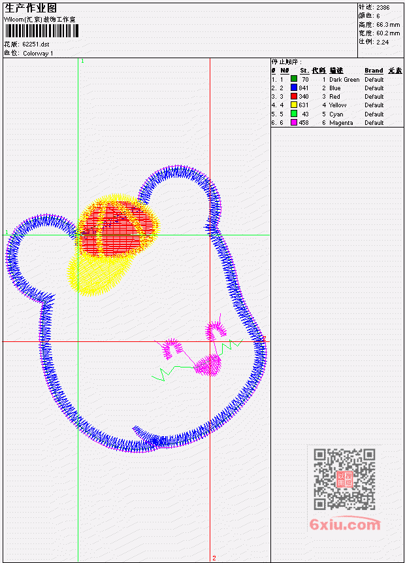Click the Blue color name
The width and height of the screenshot is (405, 563).
pyautogui.click(x=334, y=88)
